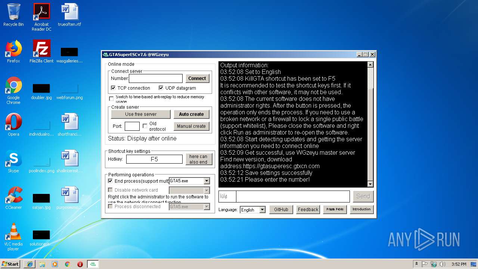Click the Private Public button
This screenshot has height=269, width=478.
coord(335,210)
